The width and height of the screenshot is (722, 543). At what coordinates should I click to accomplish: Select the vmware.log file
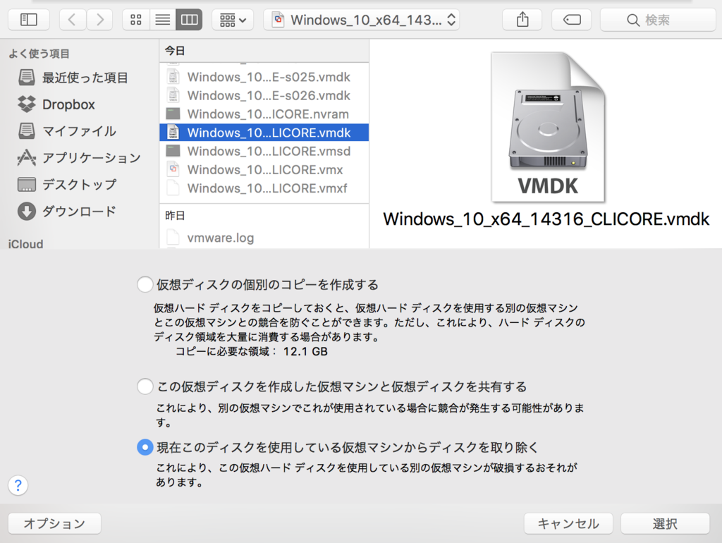tap(264, 238)
